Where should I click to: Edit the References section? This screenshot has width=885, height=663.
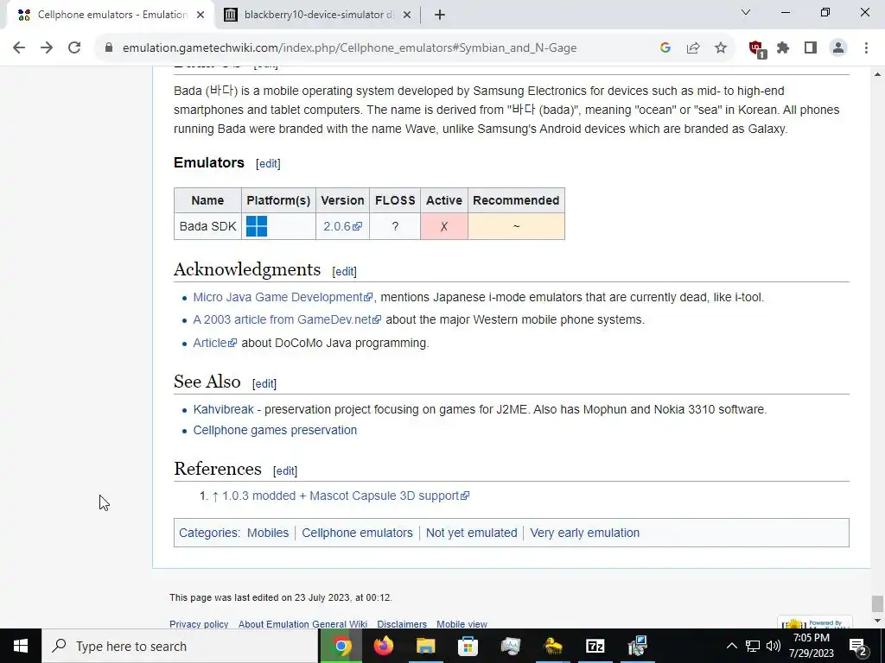pyautogui.click(x=285, y=470)
